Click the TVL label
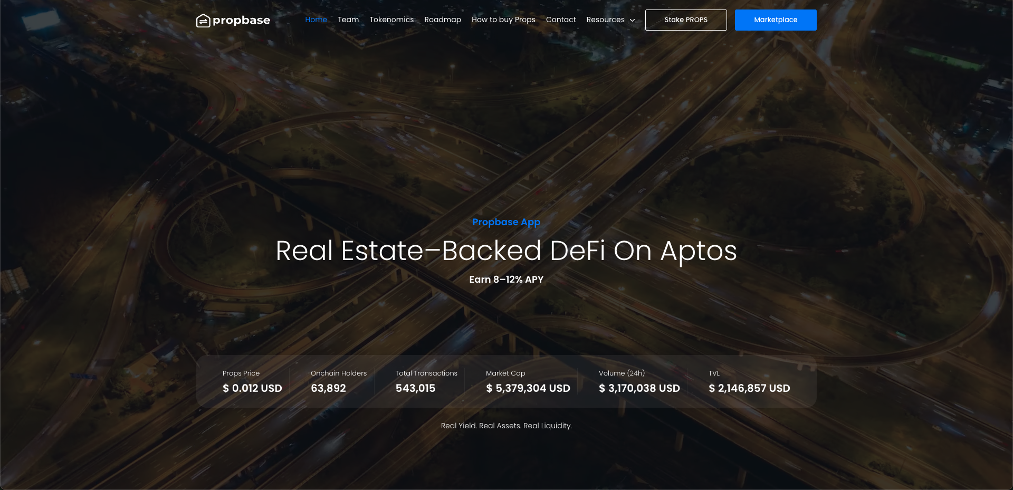The width and height of the screenshot is (1013, 490). 714,373
